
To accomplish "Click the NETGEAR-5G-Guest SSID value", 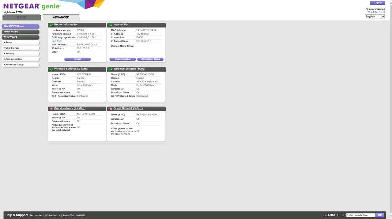I will pyautogui.click(x=147, y=115).
